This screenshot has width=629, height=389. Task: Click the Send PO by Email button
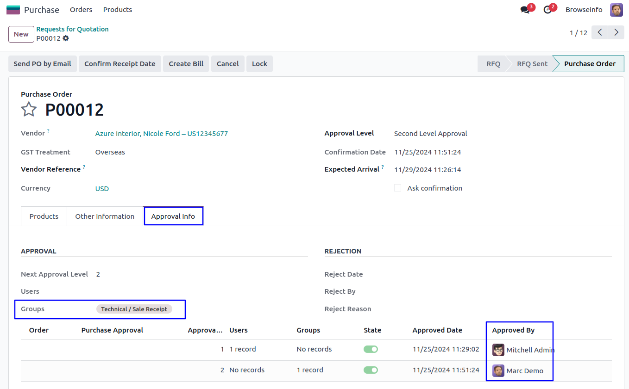coord(42,64)
